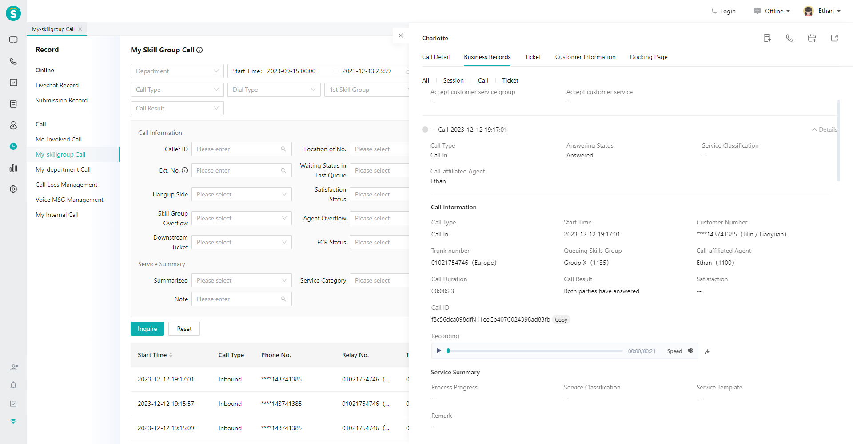This screenshot has height=444, width=853.
Task: Open the notification bell icon
Action: (13, 385)
